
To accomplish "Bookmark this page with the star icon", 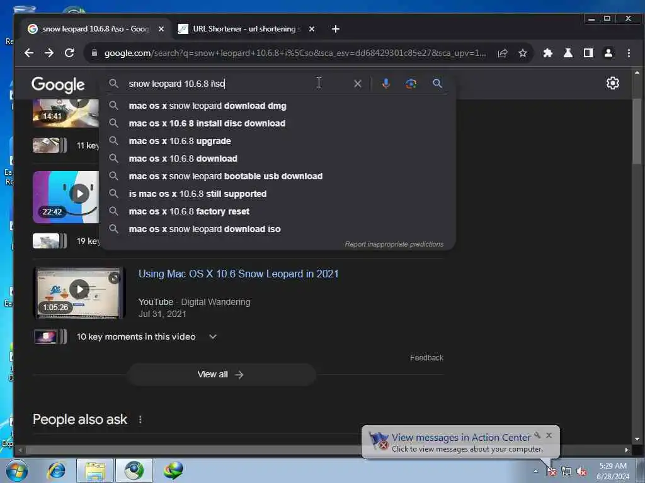I will [x=523, y=53].
